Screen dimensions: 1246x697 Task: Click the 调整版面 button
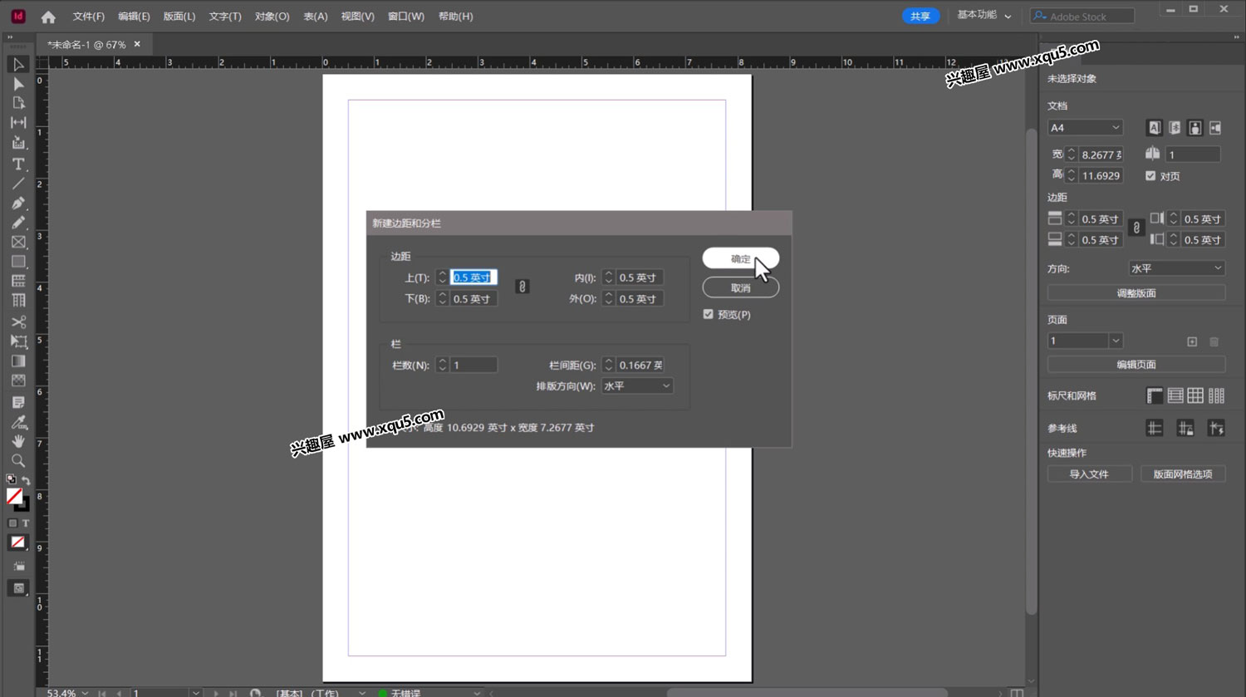pyautogui.click(x=1136, y=292)
